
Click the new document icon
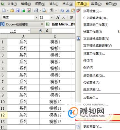point(4,10)
